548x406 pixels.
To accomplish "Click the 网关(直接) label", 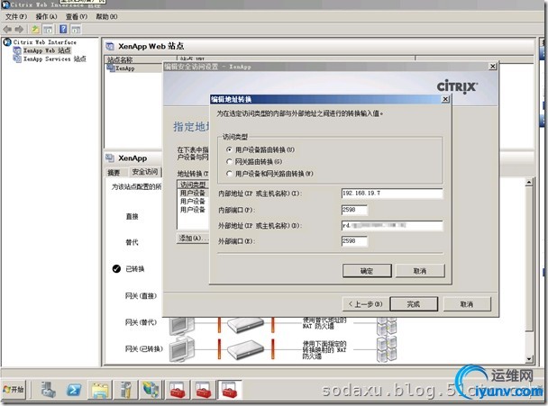I will 141,296.
